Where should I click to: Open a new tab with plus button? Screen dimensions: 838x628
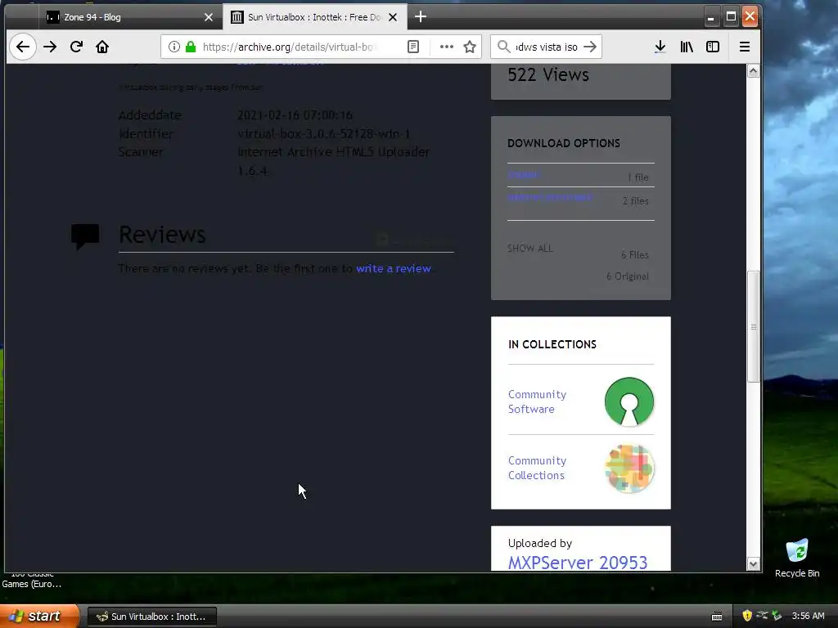(x=421, y=17)
